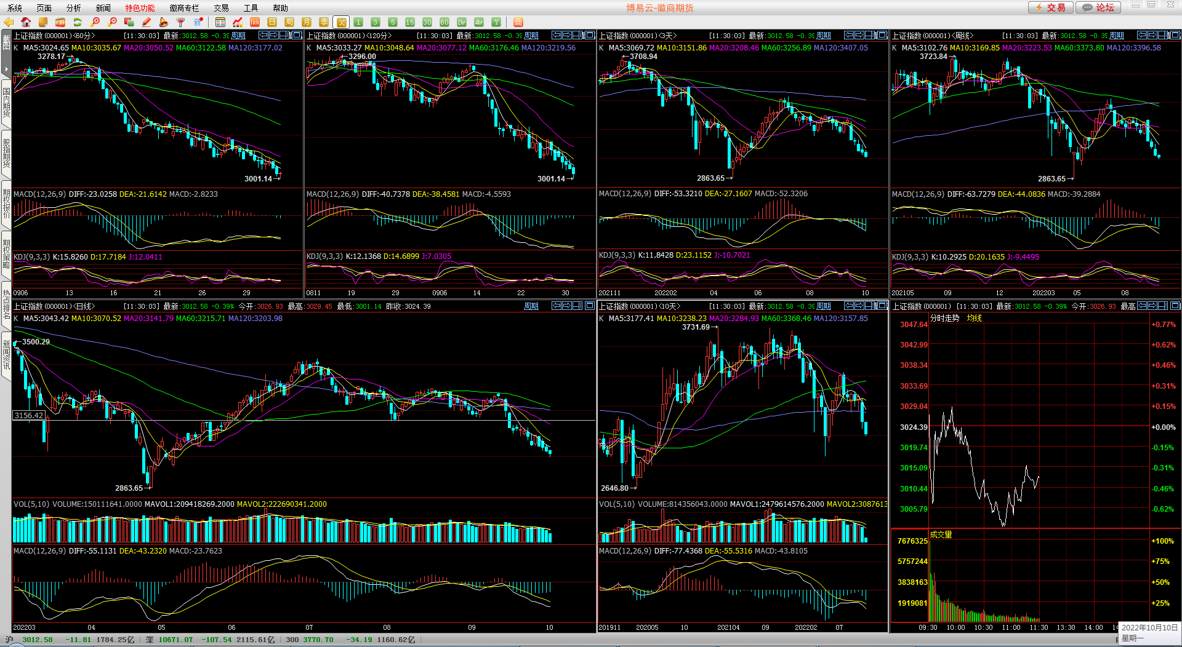The width and height of the screenshot is (1182, 647).
Task: Maximize the 120分 chart panel
Action: point(590,35)
